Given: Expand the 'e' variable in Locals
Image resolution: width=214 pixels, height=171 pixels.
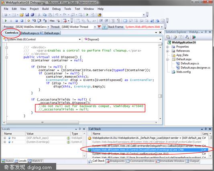Looking at the screenshot, I should [5, 142].
